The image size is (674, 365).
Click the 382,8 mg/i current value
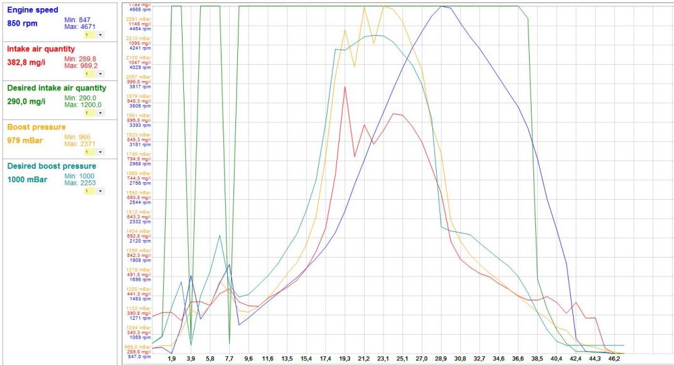(26, 62)
